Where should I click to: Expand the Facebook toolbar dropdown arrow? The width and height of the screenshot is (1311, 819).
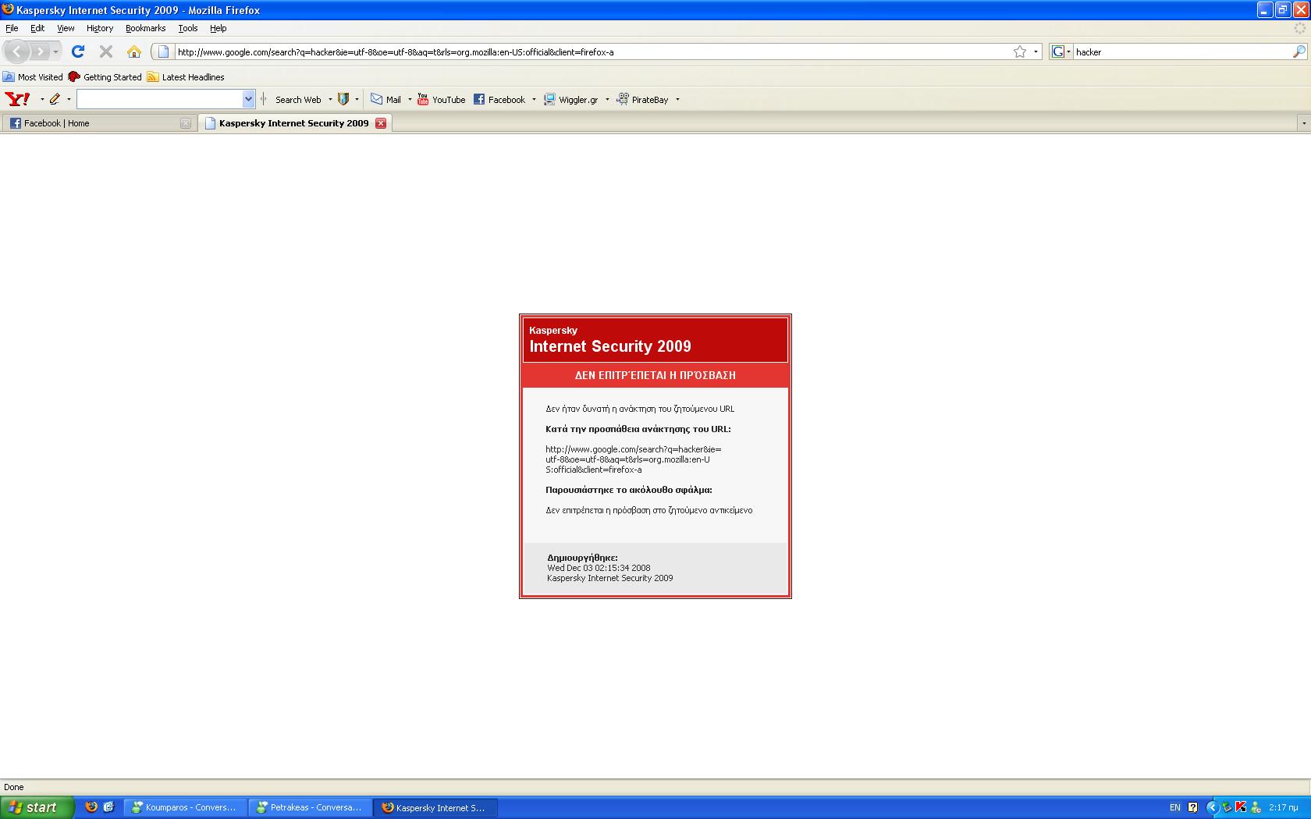(x=534, y=99)
